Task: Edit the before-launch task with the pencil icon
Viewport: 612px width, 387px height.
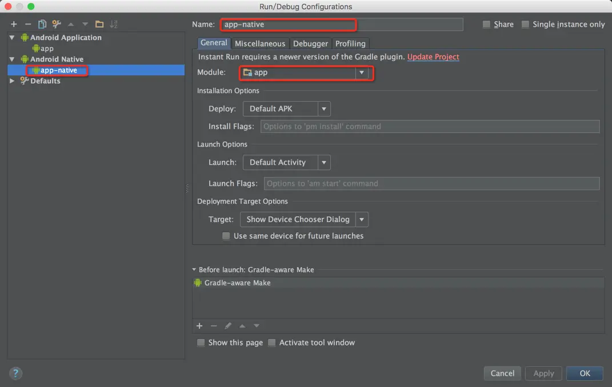Action: point(228,326)
